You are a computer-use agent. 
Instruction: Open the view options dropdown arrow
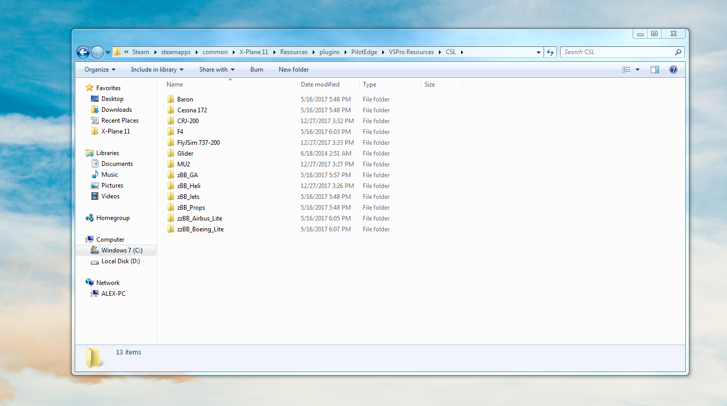point(637,70)
